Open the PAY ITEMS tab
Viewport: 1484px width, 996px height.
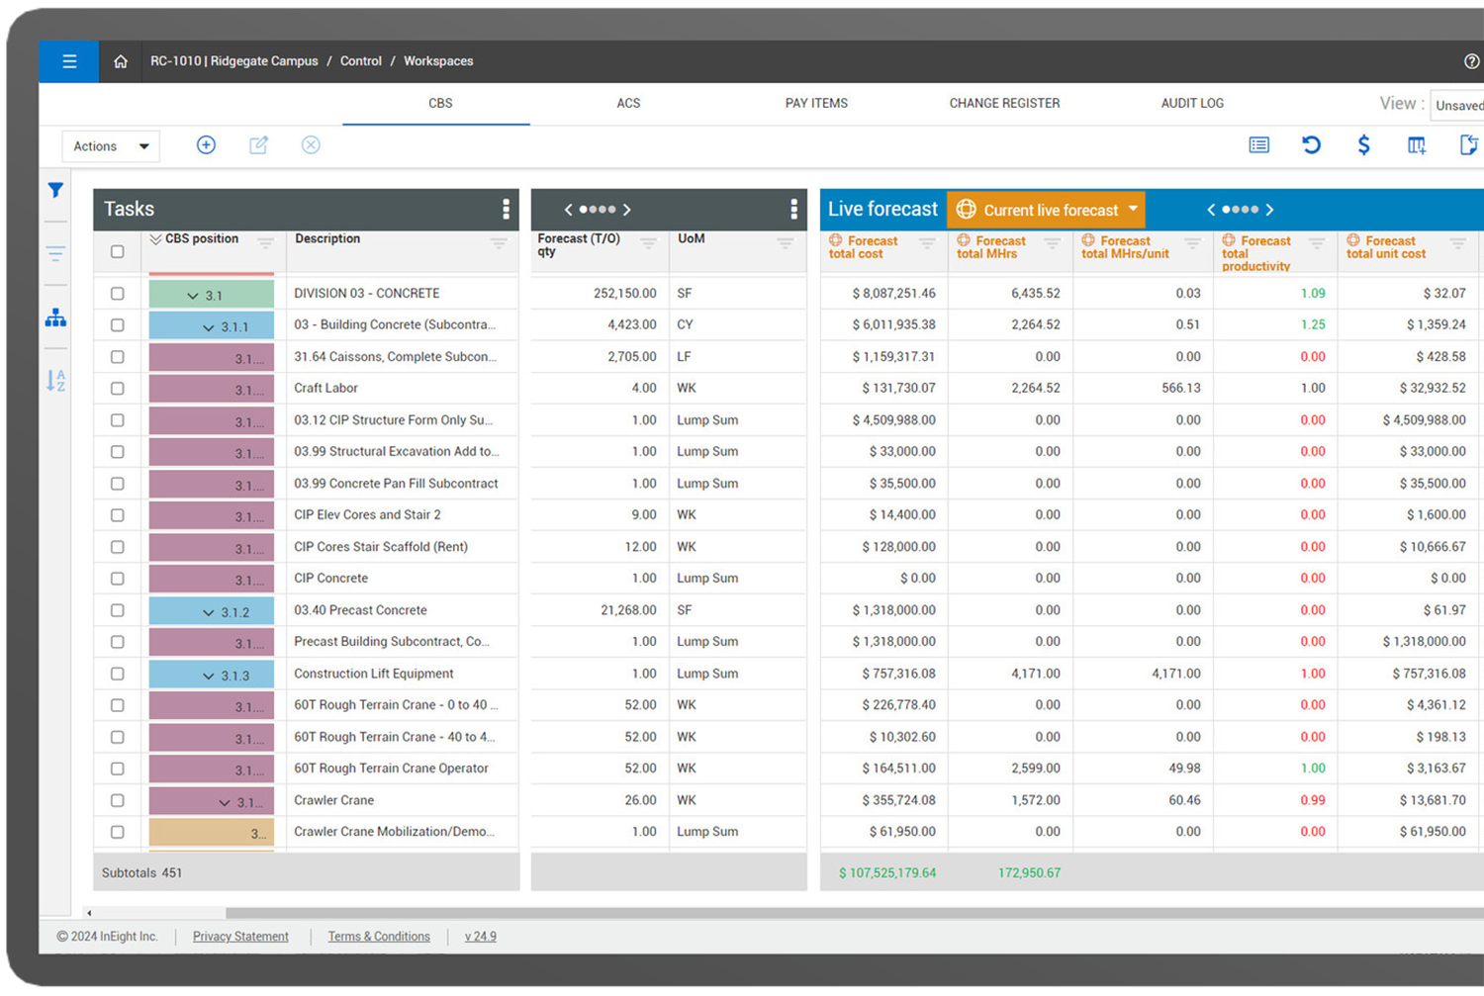click(816, 103)
